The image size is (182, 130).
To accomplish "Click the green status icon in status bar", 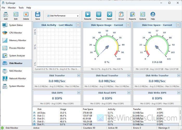I will click(2, 128).
